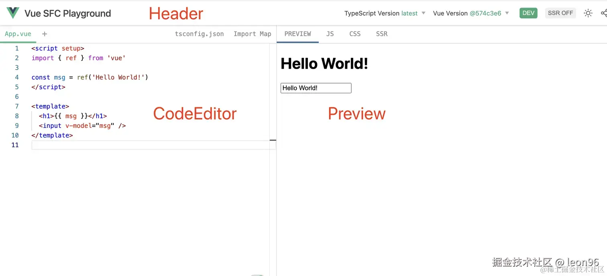Viewport: 607px width, 276px height.
Task: Click the '@574c3e6' Vue version value
Action: [x=485, y=13]
